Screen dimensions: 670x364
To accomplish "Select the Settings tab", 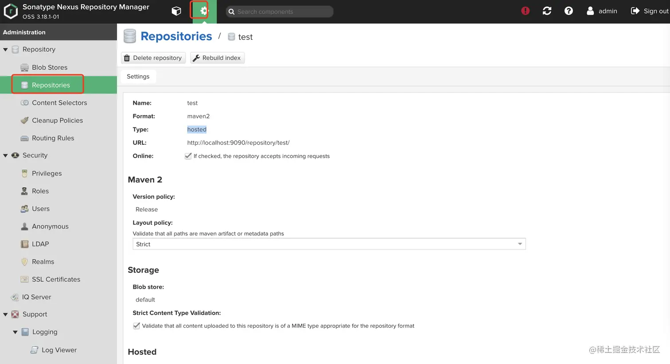I will coord(138,77).
